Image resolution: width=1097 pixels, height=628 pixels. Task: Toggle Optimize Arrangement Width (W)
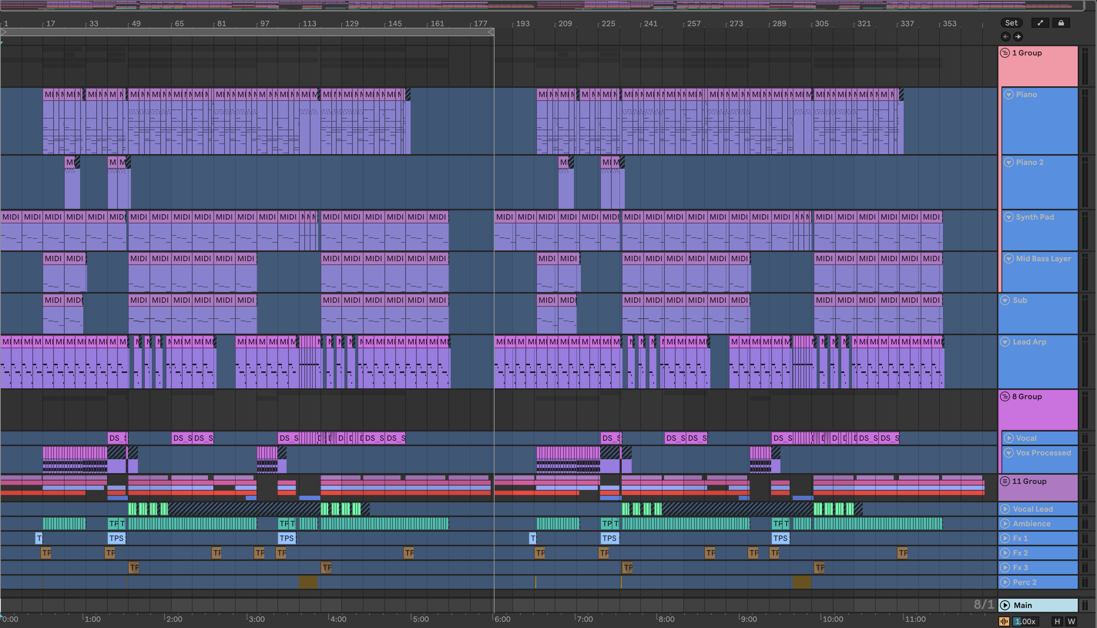[1071, 621]
